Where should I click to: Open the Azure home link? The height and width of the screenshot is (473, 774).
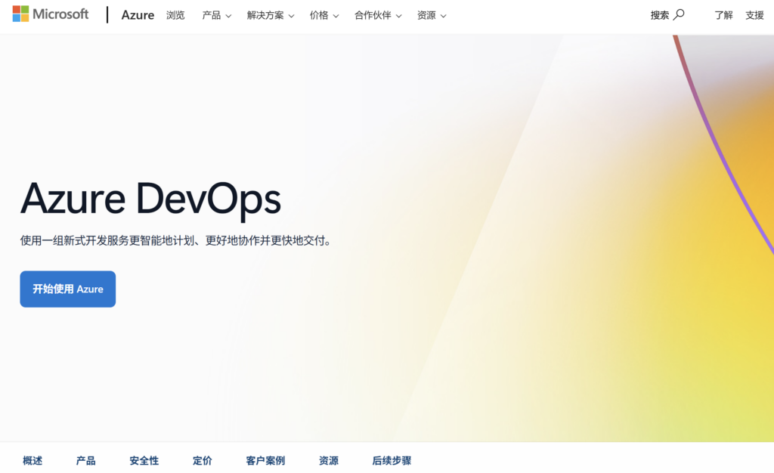pos(138,15)
